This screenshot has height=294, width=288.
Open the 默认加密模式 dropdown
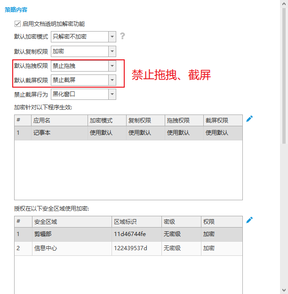click(x=112, y=37)
